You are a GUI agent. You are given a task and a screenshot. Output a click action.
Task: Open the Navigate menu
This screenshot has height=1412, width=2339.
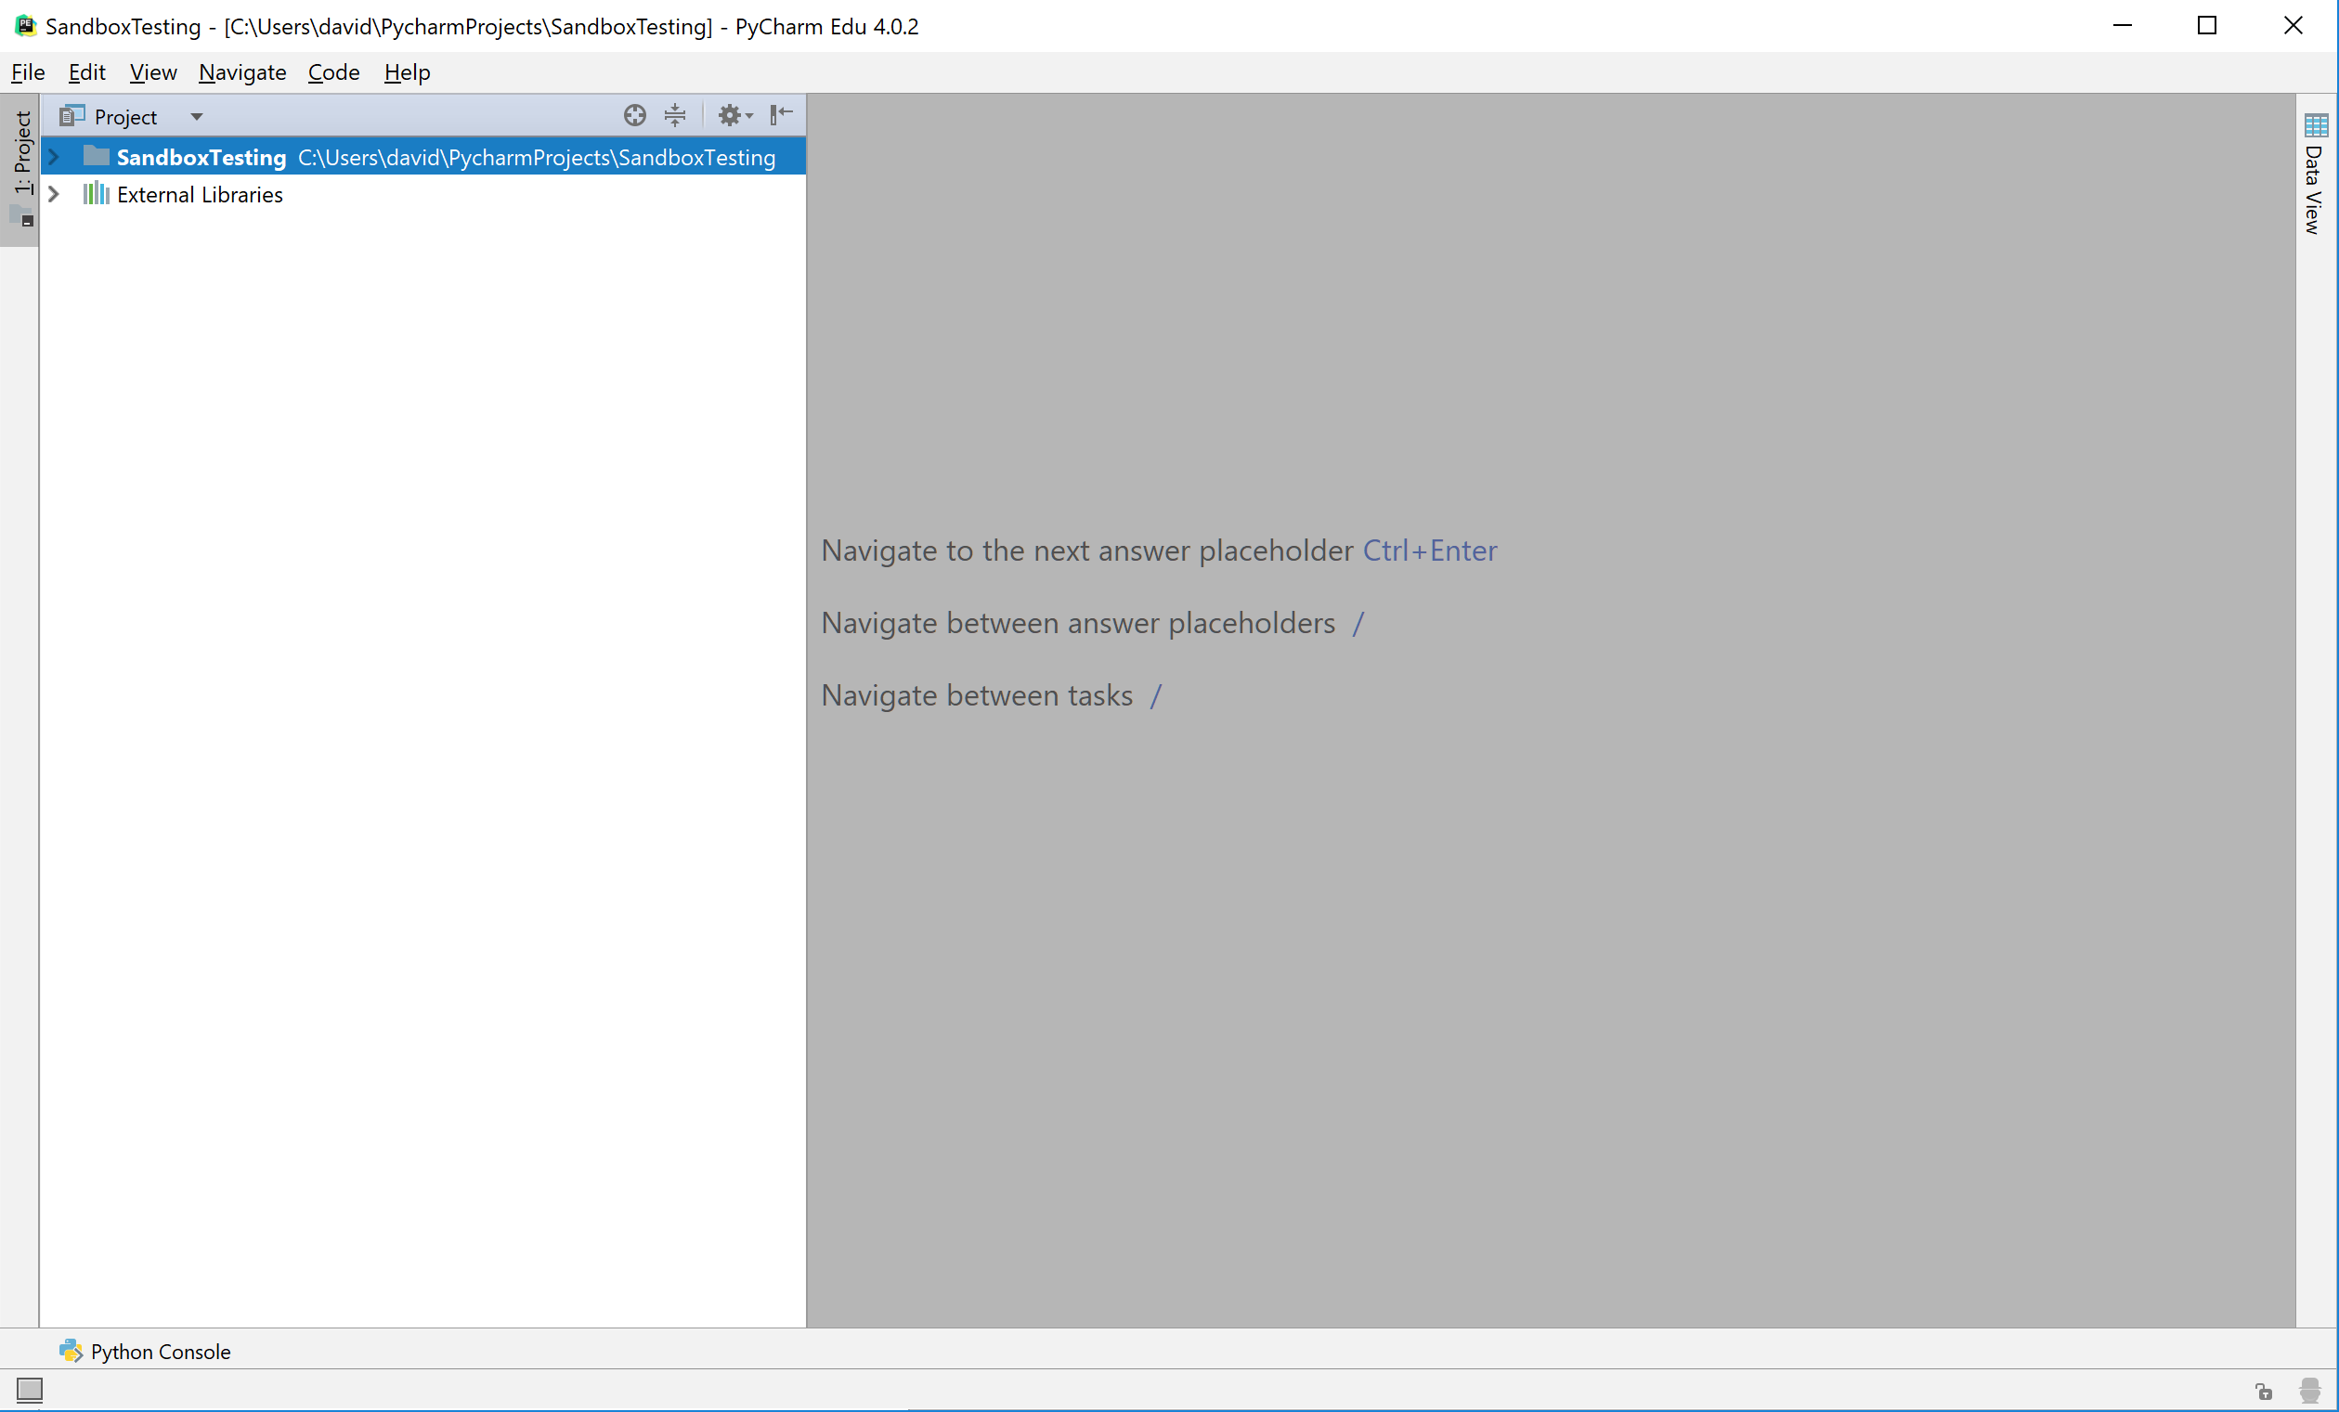(242, 72)
